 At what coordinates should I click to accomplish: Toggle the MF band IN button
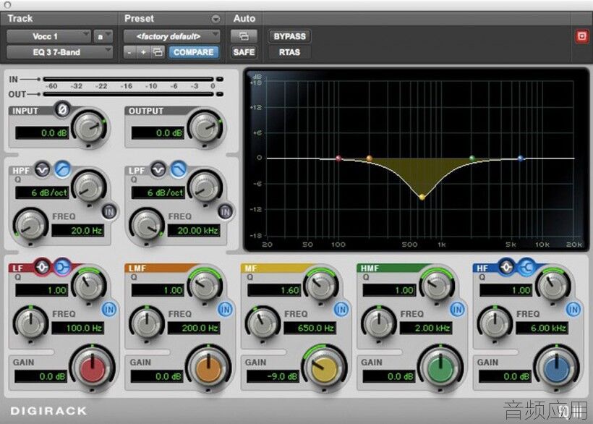[x=341, y=310]
